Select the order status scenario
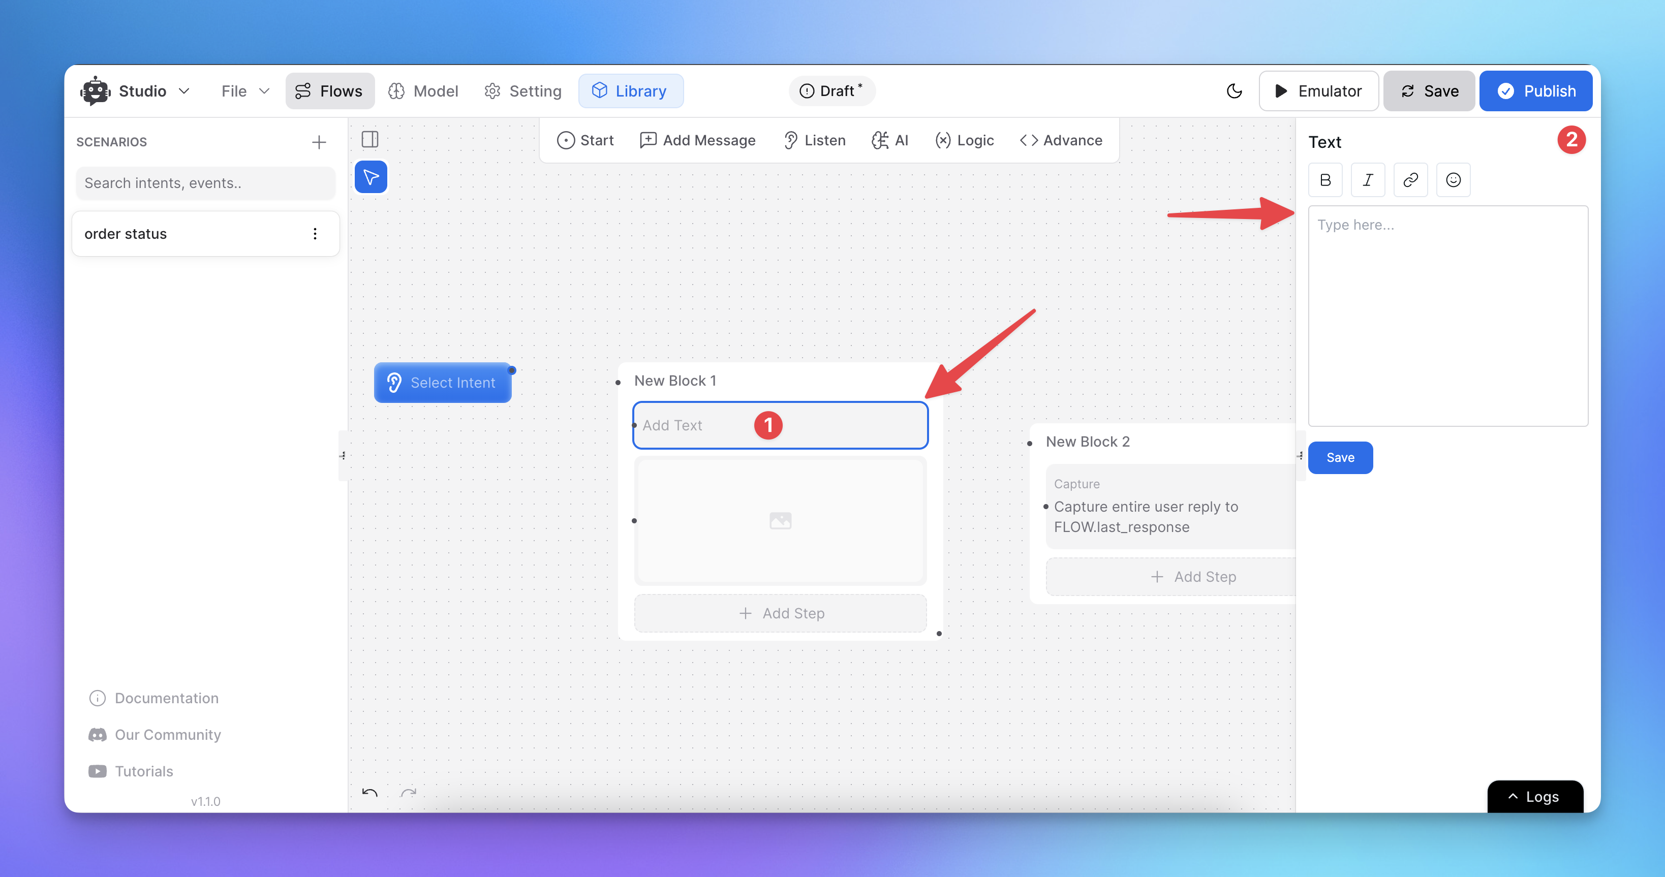The width and height of the screenshot is (1665, 877). pyautogui.click(x=205, y=234)
